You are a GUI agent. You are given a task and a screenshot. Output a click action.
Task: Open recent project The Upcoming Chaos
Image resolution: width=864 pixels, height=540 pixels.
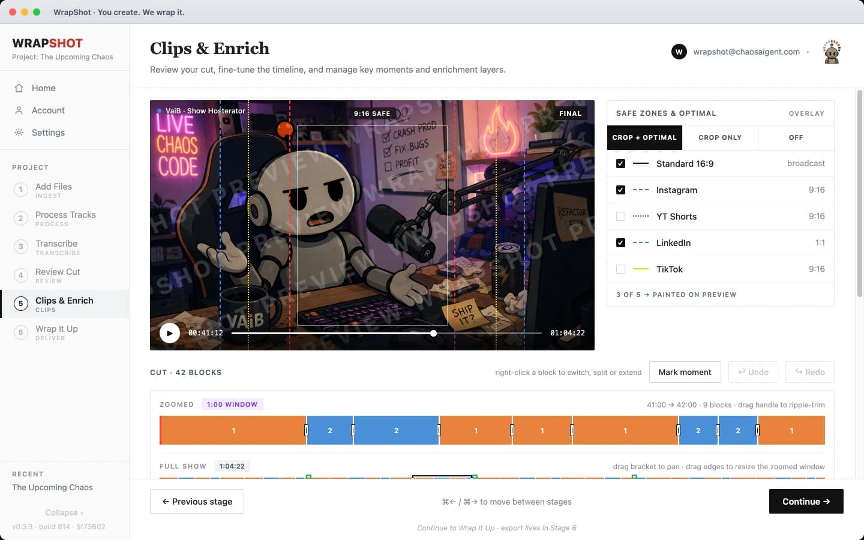tap(52, 487)
